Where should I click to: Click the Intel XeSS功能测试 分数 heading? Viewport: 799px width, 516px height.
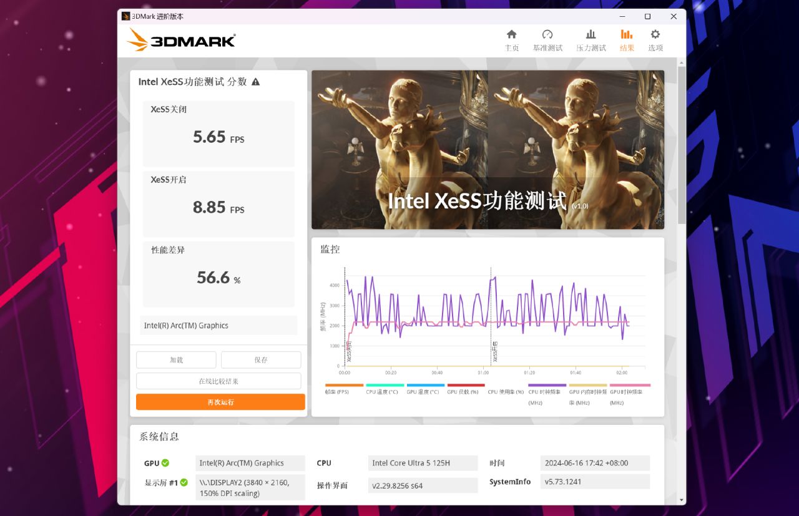click(x=192, y=82)
